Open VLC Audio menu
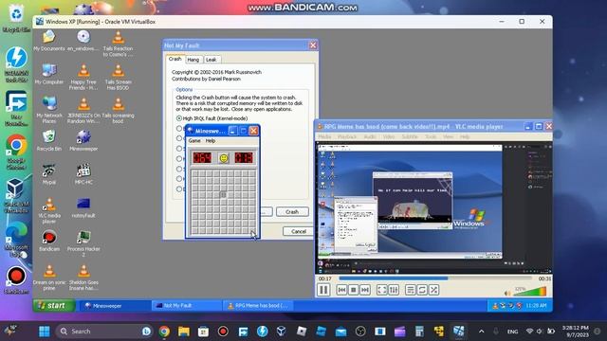The height and width of the screenshot is (341, 607). [x=370, y=136]
